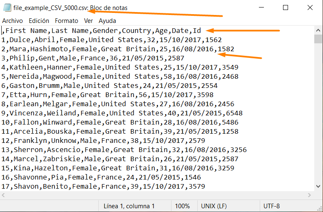Click the vertical scrollbar track below the thumb
This screenshot has width=323, height=212.
[x=318, y=125]
